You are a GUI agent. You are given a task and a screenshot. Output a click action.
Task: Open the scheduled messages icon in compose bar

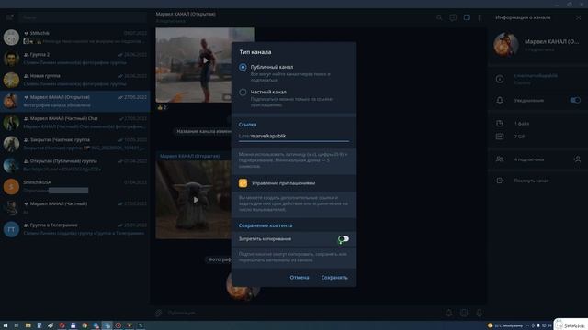(464, 313)
